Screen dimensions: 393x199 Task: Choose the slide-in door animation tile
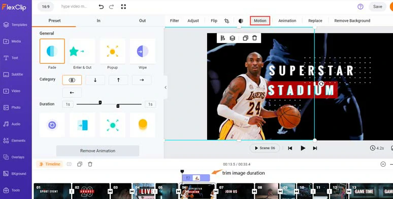pyautogui.click(x=82, y=125)
